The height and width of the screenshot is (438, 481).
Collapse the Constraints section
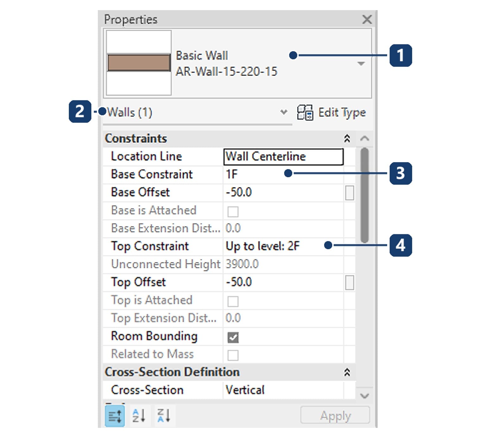point(347,139)
